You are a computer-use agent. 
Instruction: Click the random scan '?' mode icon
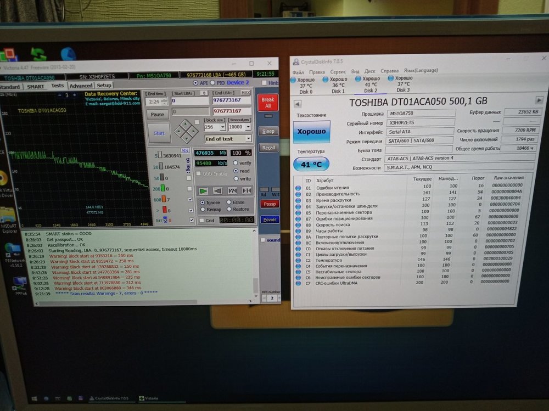232,191
